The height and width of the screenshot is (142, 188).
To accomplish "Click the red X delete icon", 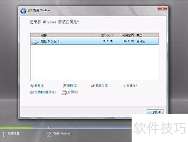I will [65, 86].
